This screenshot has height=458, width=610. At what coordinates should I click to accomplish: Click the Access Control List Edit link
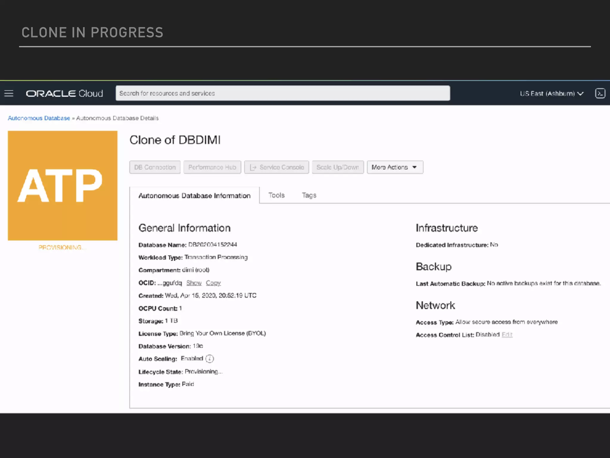coord(507,335)
